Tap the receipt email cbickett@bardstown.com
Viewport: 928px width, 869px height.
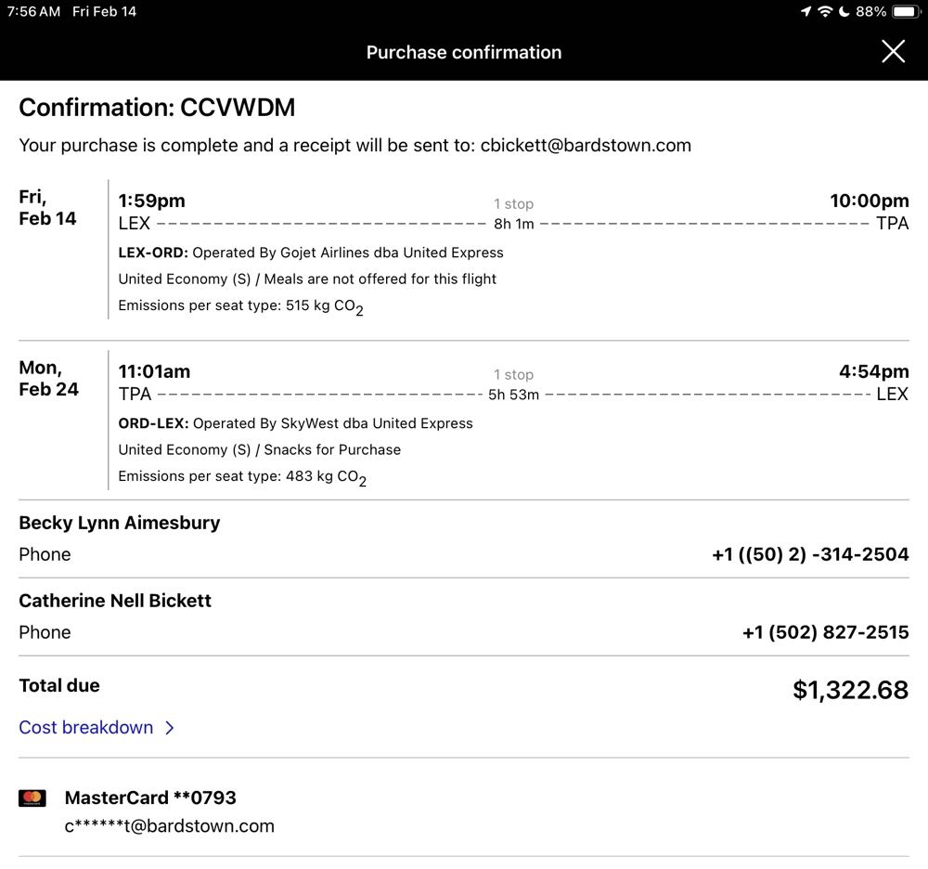pos(586,146)
